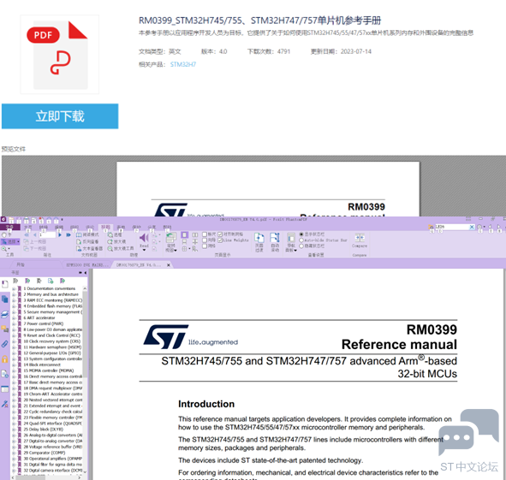Open the 视图 ribbon tab
Viewport: 506px width, 480px height.
click(x=106, y=227)
